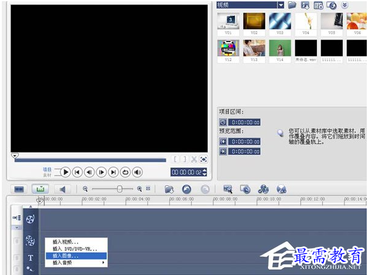
Task: Click the timeline zoom slider handle
Action: coord(119,189)
